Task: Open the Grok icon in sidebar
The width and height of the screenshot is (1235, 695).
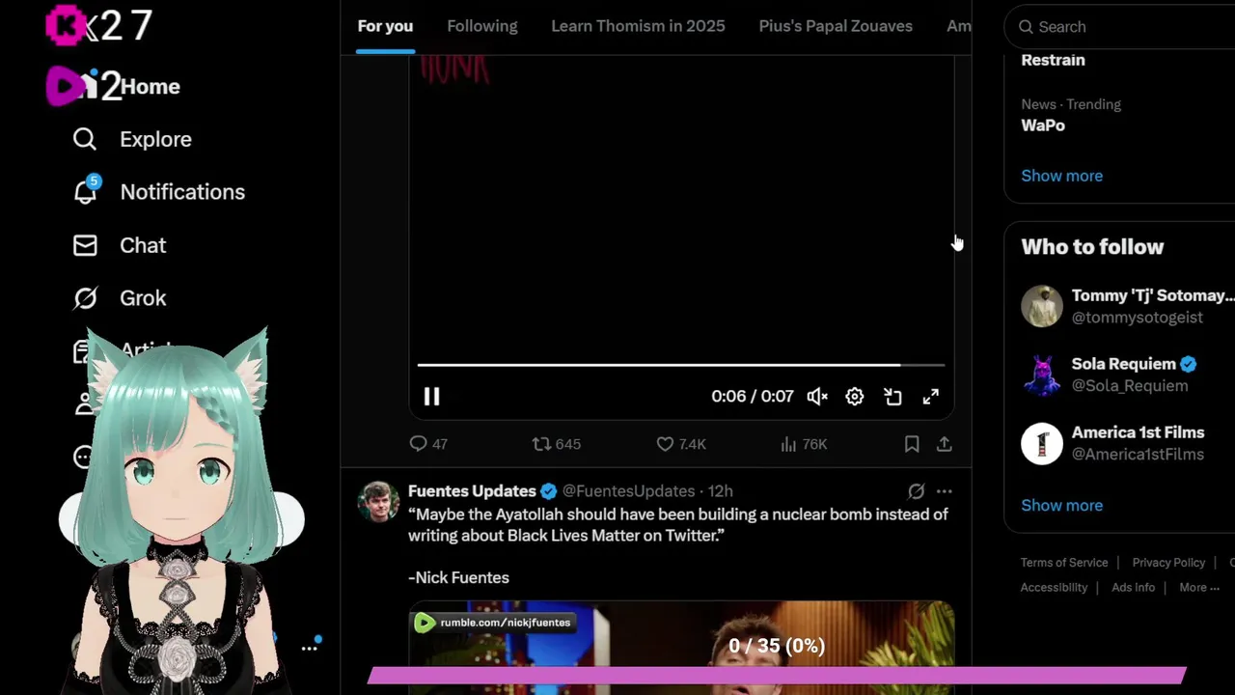Action: pos(85,298)
